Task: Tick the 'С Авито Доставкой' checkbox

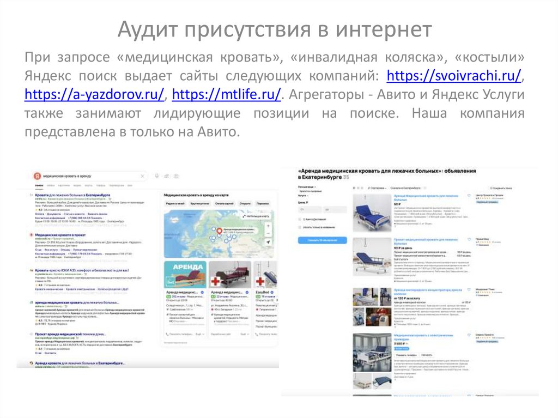Action: pos(300,219)
